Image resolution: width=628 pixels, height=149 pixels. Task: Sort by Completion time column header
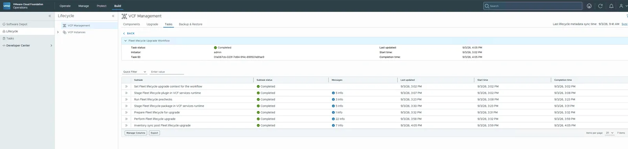click(x=563, y=80)
